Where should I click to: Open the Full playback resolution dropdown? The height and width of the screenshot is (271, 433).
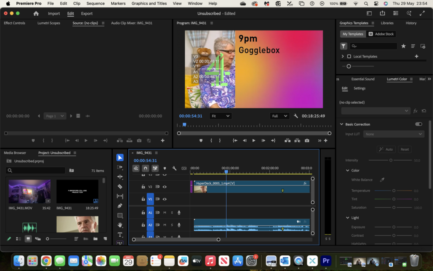pyautogui.click(x=279, y=116)
